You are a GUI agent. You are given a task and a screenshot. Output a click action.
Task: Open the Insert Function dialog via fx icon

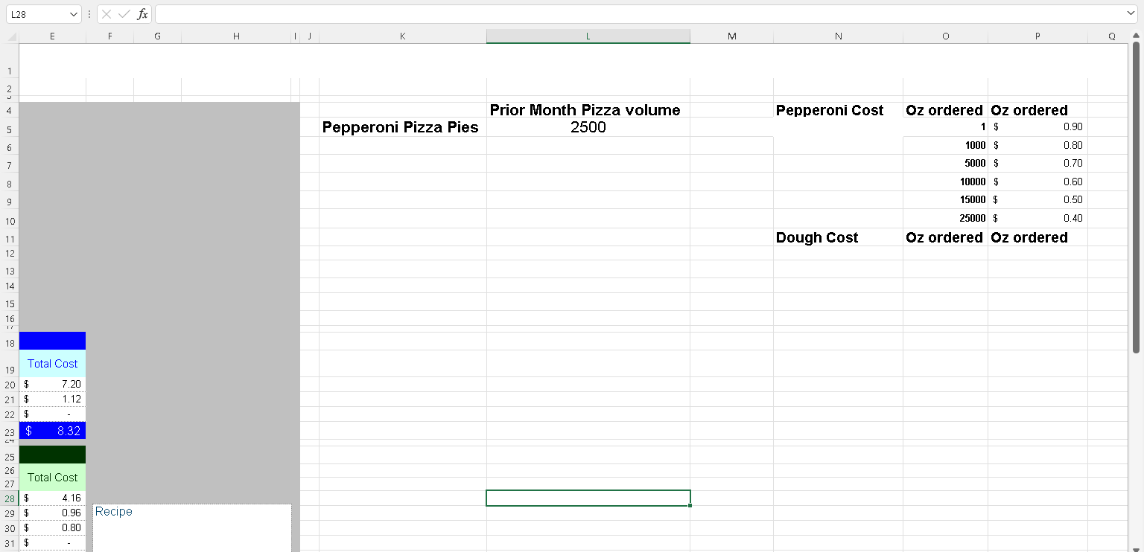click(x=141, y=13)
